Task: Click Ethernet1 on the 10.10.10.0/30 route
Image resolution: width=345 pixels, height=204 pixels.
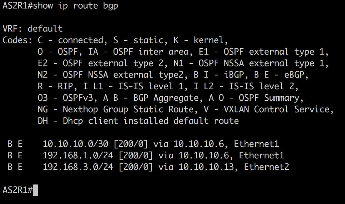Action: coord(256,144)
